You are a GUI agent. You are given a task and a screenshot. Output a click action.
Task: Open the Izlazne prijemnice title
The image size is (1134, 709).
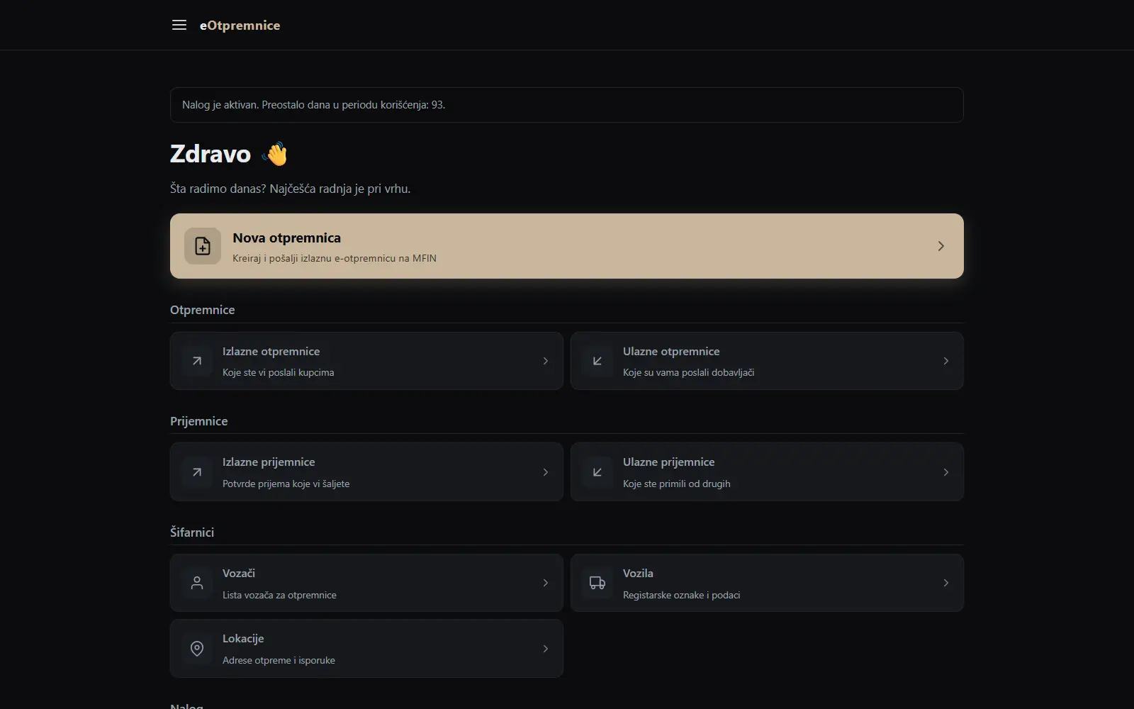tap(269, 462)
